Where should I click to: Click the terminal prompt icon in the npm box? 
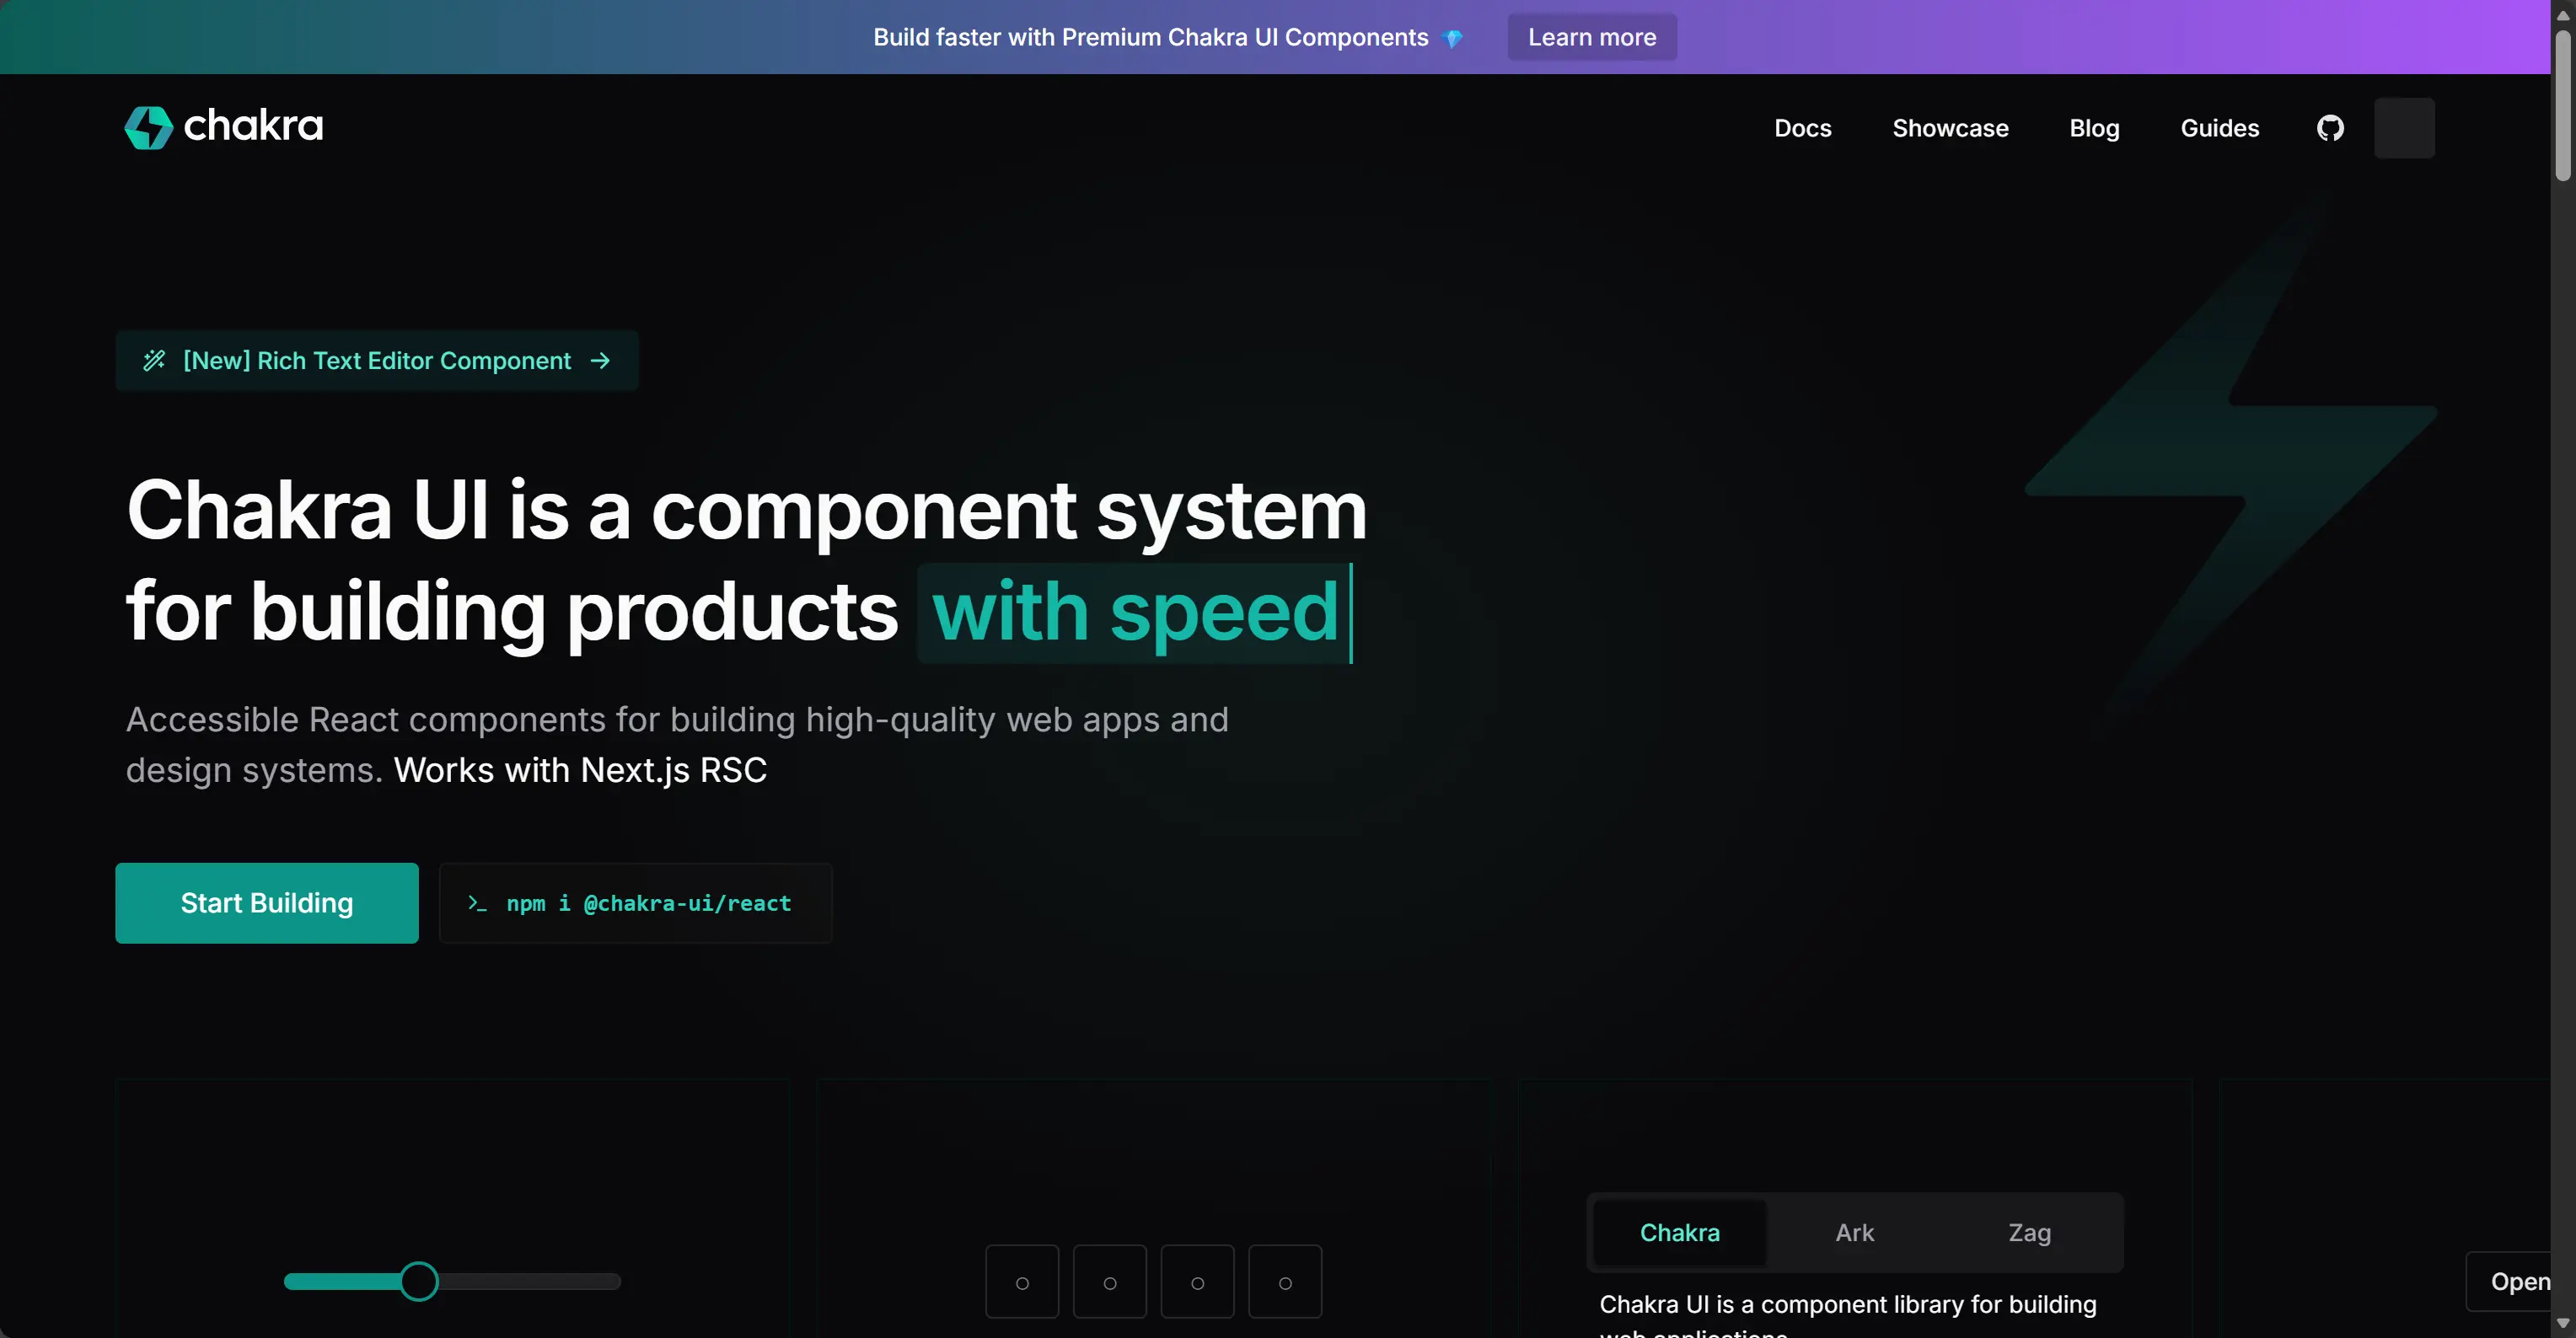[477, 902]
